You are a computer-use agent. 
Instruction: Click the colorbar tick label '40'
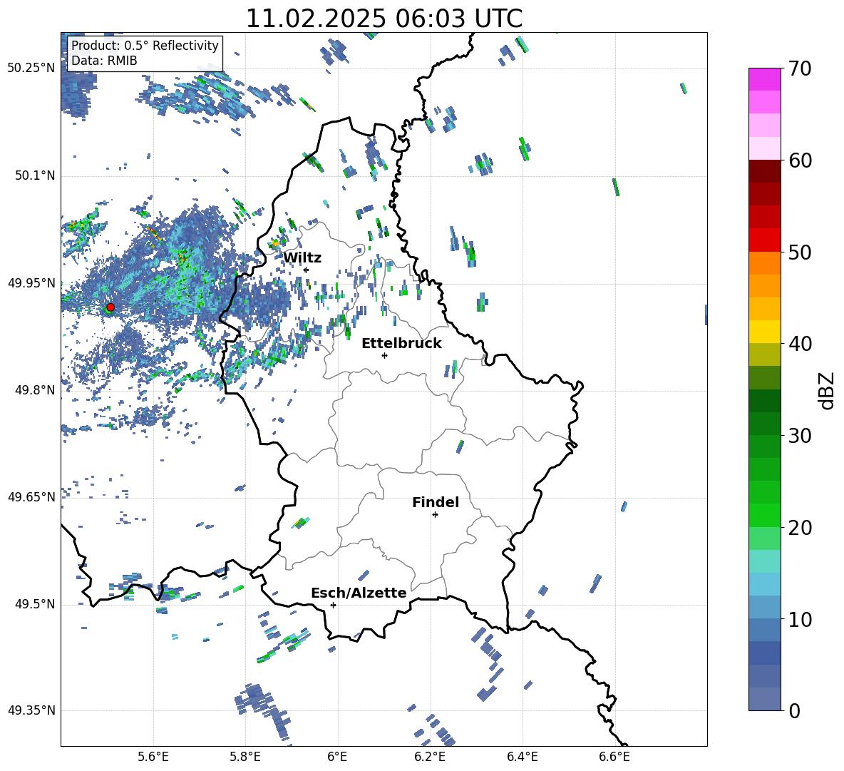800,344
